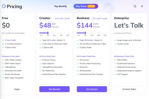Choose 300 on the Business credits slider
This screenshot has height=99, width=149.
pyautogui.click(x=105, y=33)
